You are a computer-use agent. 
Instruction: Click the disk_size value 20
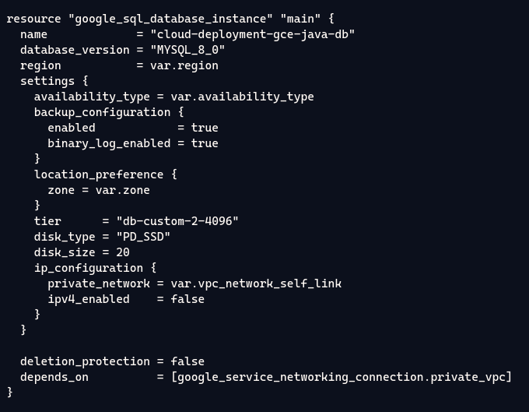(x=122, y=252)
